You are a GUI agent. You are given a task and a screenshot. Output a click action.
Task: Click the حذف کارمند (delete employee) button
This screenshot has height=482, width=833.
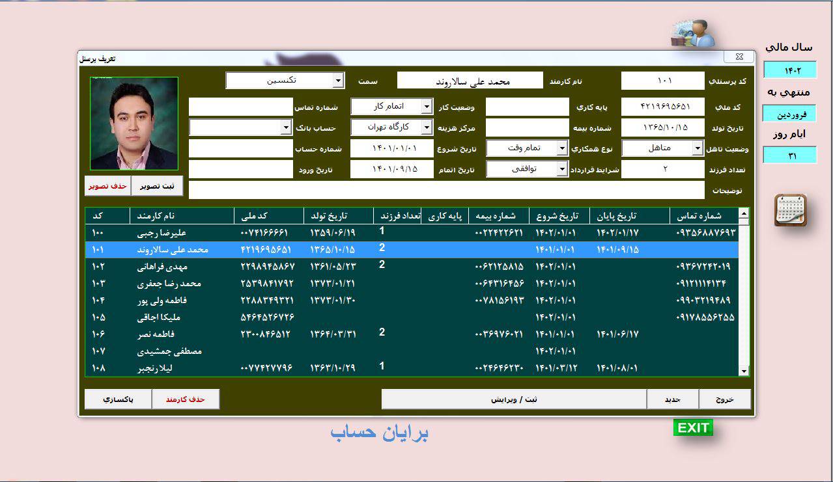click(187, 399)
